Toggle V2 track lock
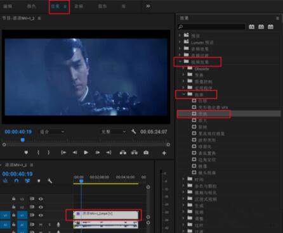Viewport: 283px width, 233px height. (x=14, y=207)
